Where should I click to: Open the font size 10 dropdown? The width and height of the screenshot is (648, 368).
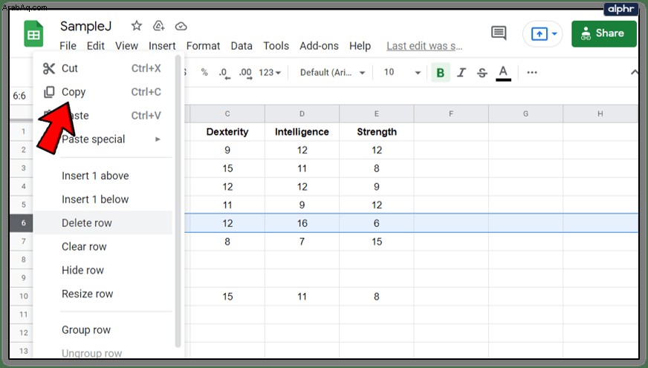tap(402, 73)
